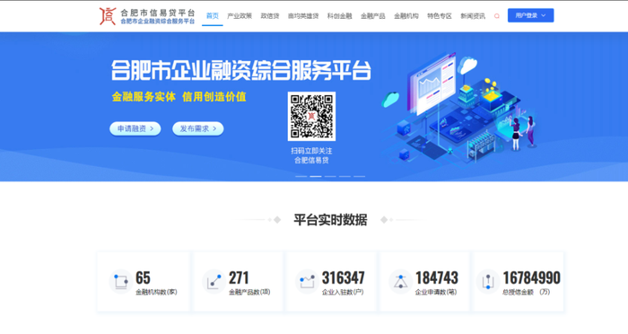
Task: Go to 科创金融 in the navbar
Action: click(340, 16)
